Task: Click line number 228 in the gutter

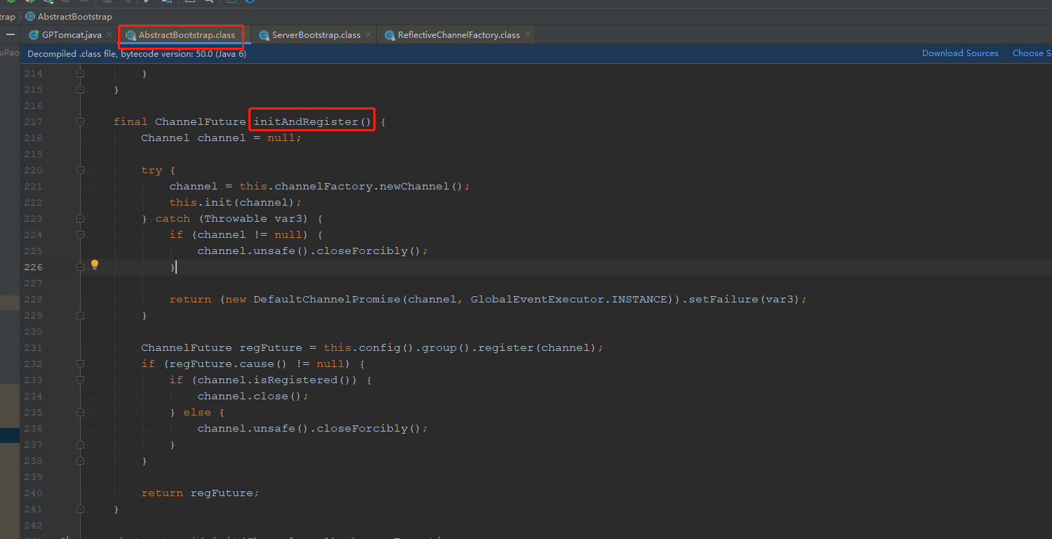Action: (x=33, y=300)
